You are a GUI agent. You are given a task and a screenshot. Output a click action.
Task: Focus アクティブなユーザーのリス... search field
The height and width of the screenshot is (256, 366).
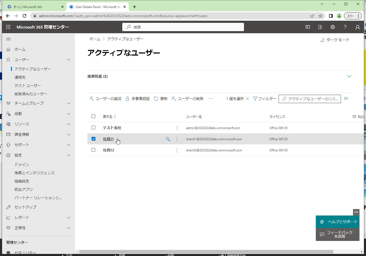coord(310,99)
